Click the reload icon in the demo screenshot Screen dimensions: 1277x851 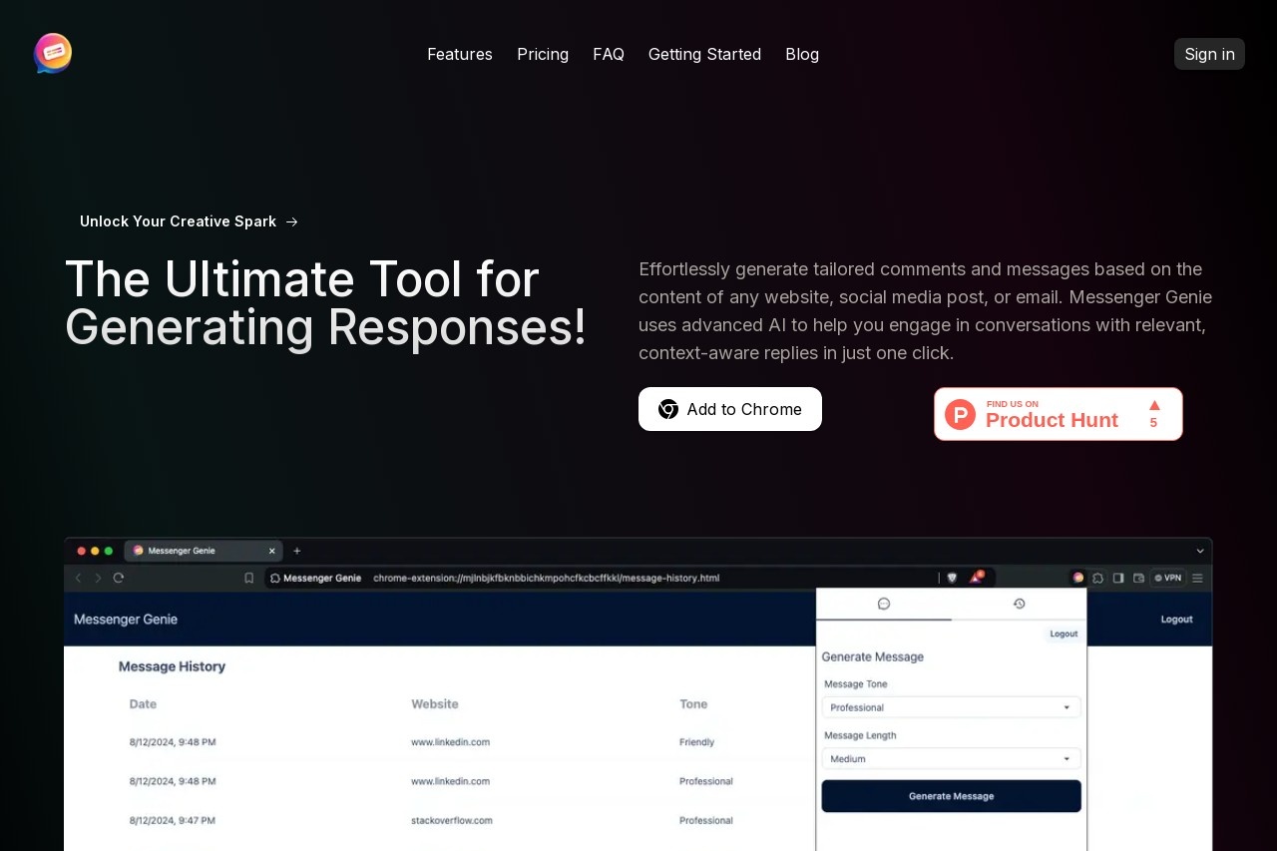click(x=119, y=578)
